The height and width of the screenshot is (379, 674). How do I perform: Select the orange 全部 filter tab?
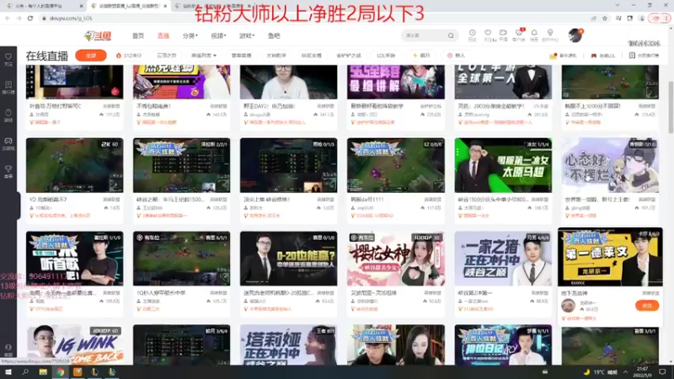click(x=91, y=56)
